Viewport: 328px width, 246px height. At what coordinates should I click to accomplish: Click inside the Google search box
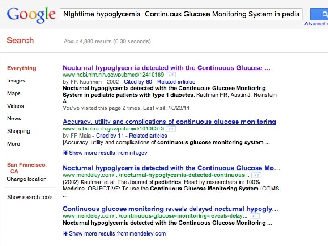click(181, 14)
